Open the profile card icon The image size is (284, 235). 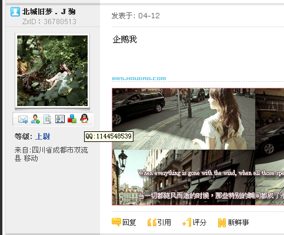click(x=60, y=119)
